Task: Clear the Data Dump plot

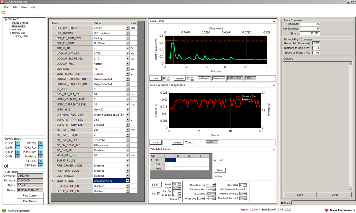Action: coord(156,78)
